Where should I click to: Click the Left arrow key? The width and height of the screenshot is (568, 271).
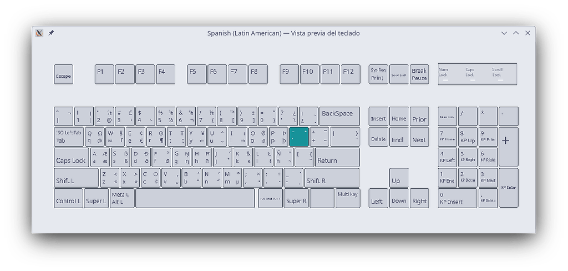[378, 198]
